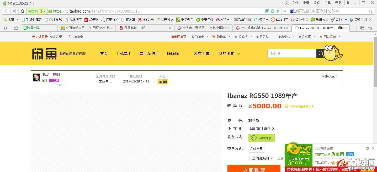Expand the 我的闲置 dropdown menu
377x172 pixels.
coord(229,54)
